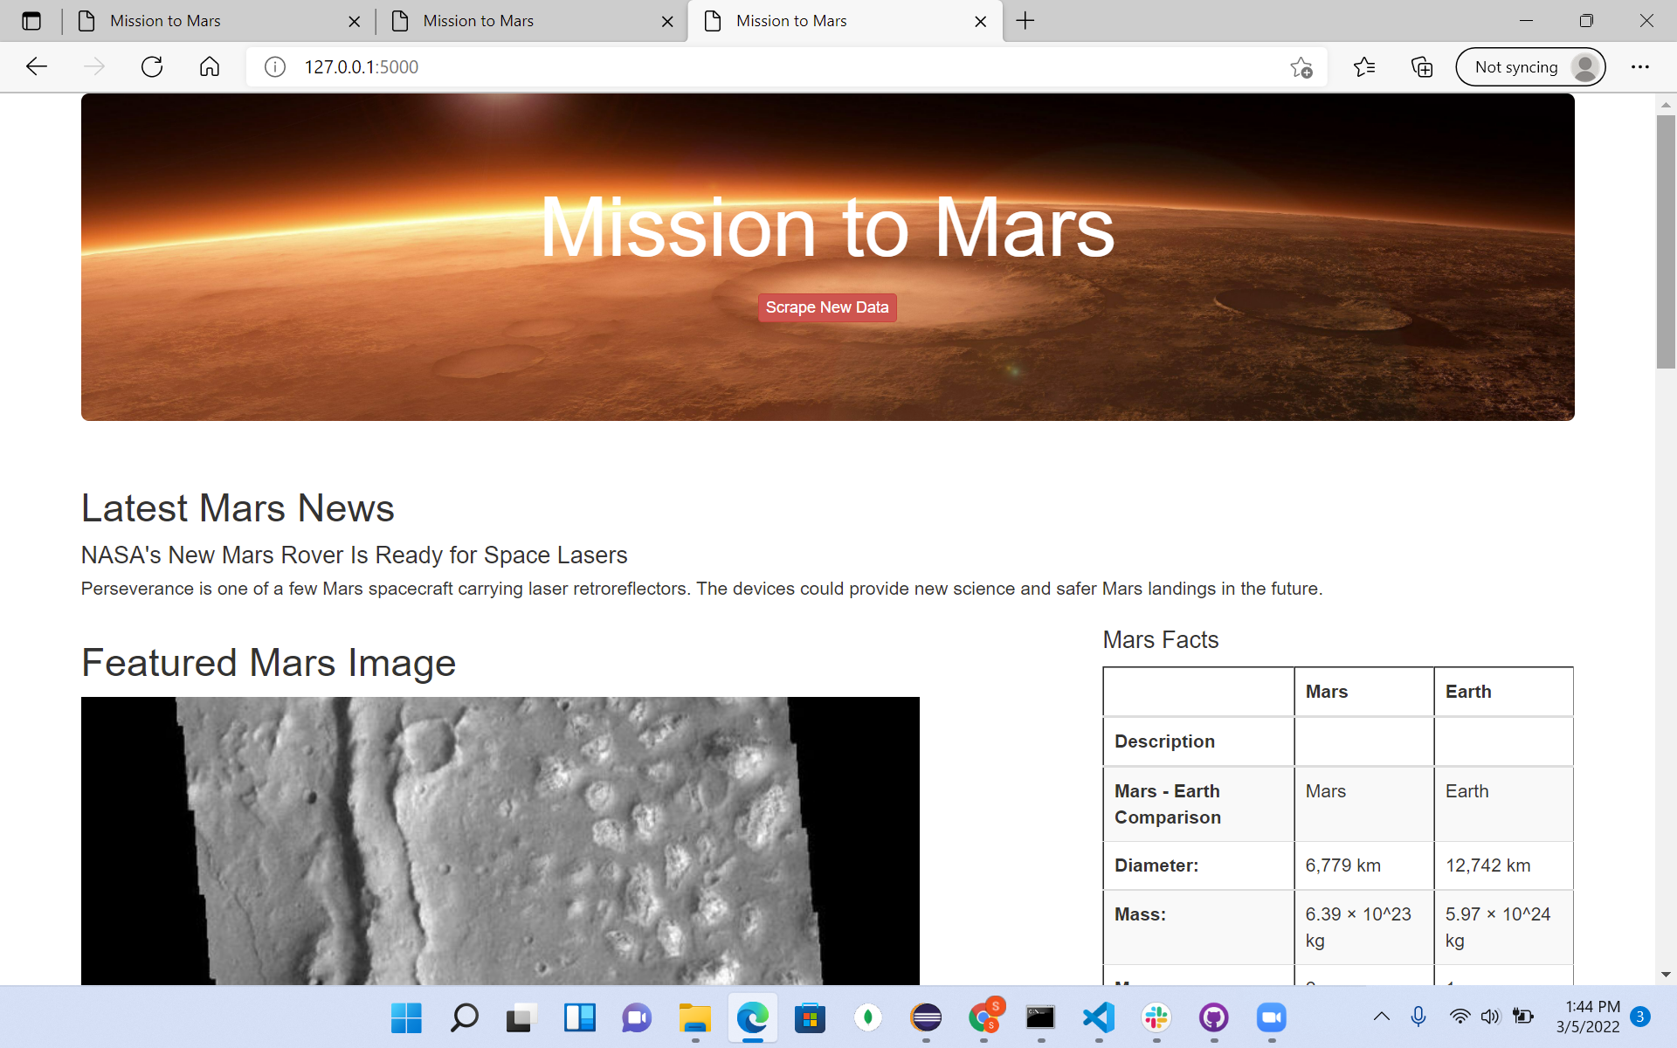Screen dimensions: 1677x1048
Task: Open the volume speaker tray icon
Action: [1490, 1017]
